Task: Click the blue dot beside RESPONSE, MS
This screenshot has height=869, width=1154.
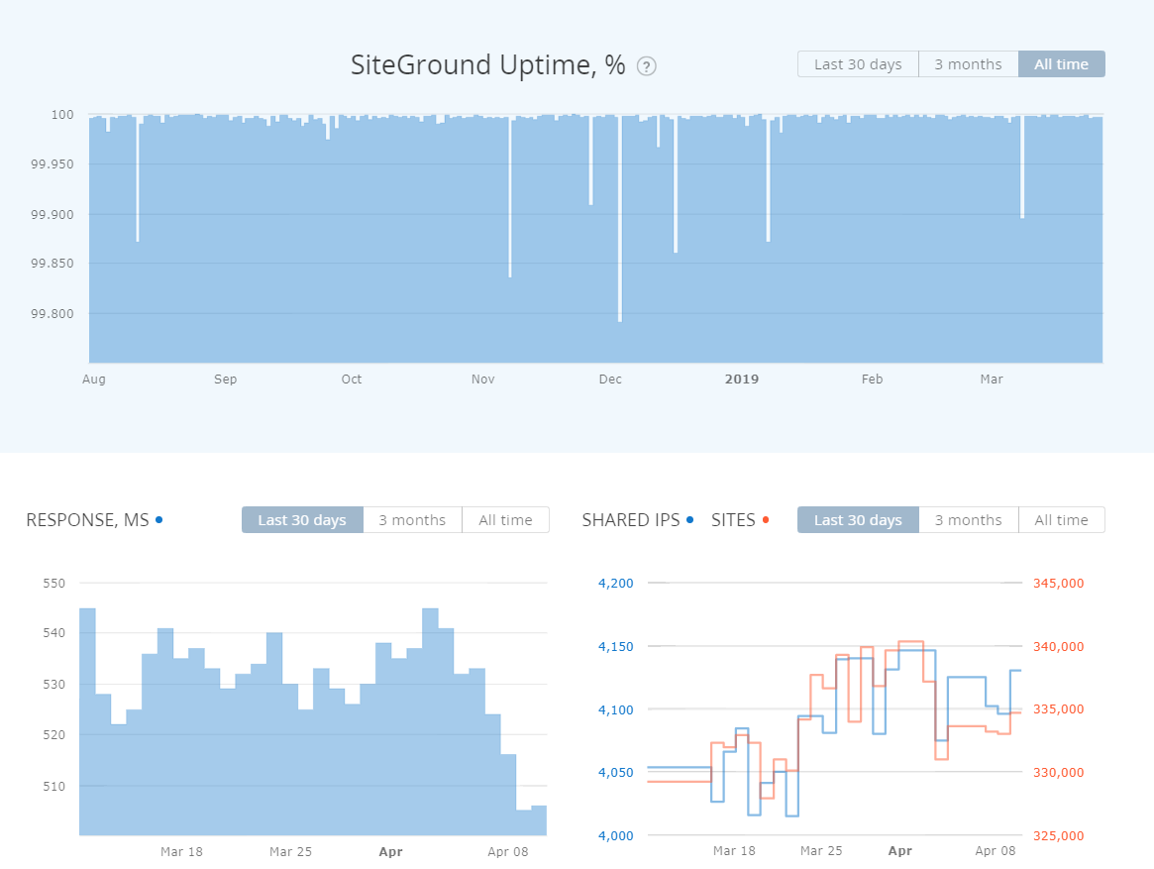Action: coord(158,520)
